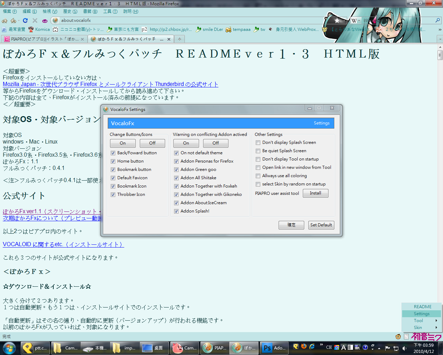Toggle On not default theme checkbox
This screenshot has width=443, height=355.
176,153
